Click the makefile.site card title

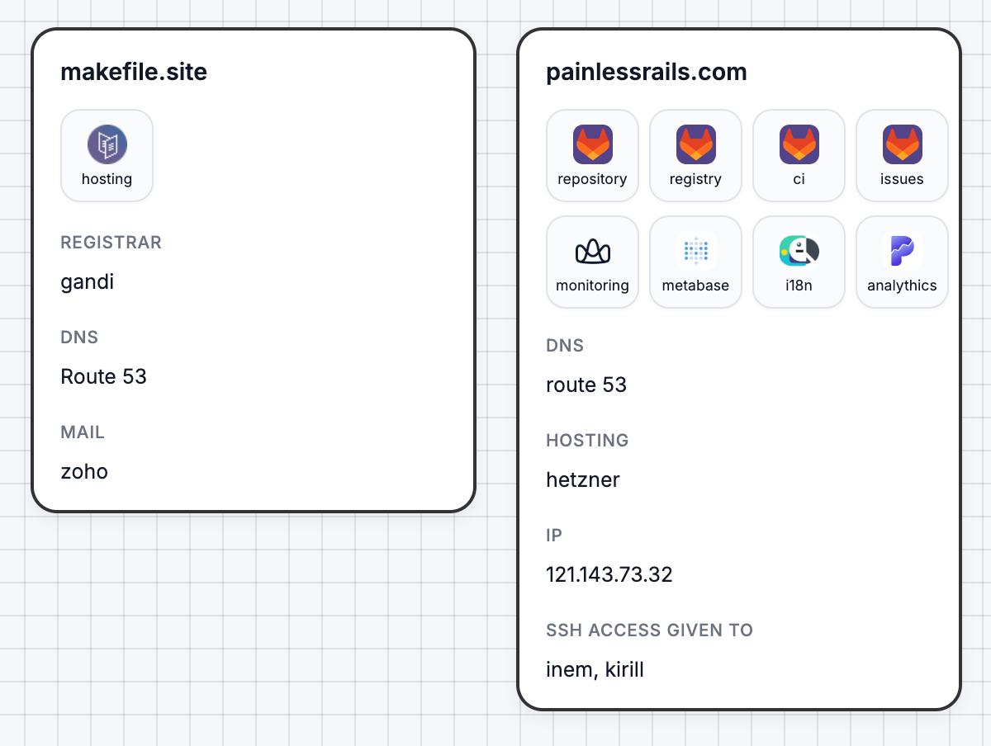coord(134,73)
